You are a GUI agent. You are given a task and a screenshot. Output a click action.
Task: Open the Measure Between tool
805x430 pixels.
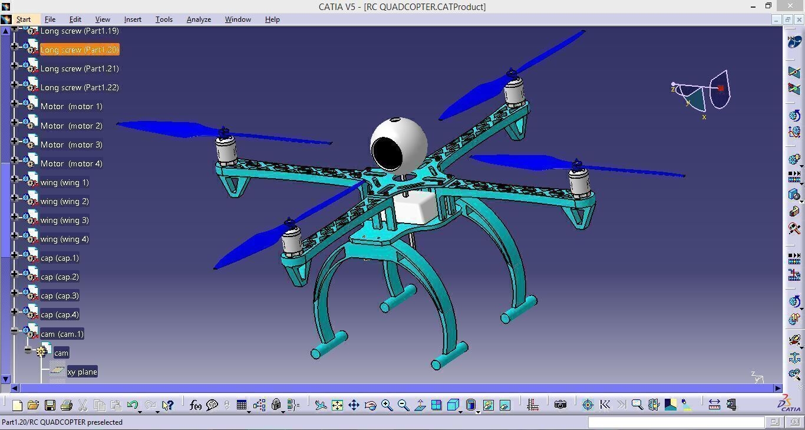tap(714, 405)
